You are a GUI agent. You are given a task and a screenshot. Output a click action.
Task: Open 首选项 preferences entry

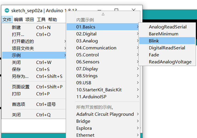point(34,104)
